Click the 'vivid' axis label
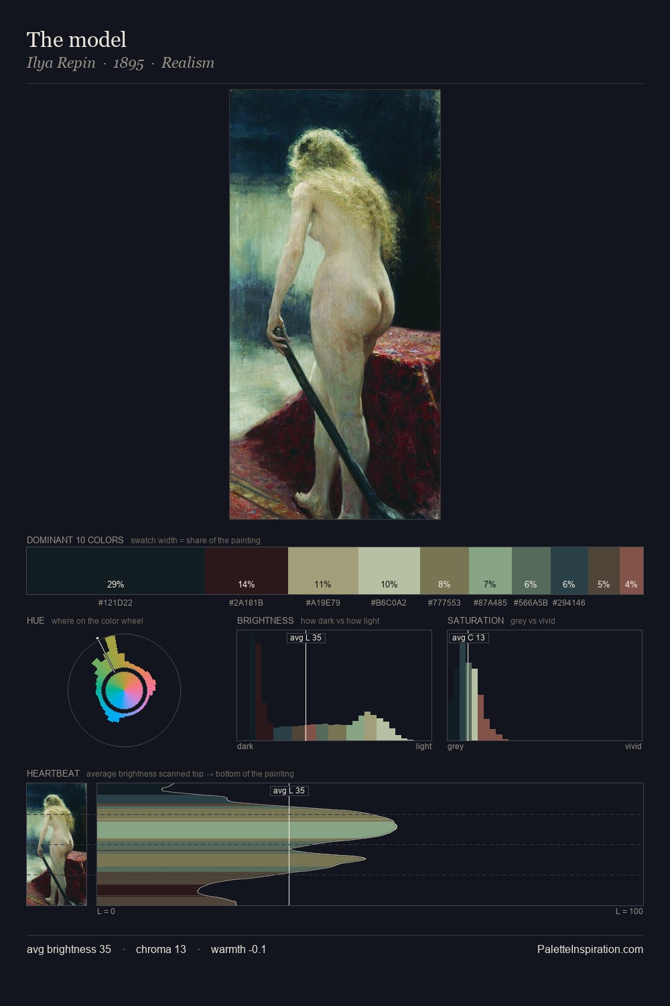The image size is (670, 1006). (x=633, y=746)
